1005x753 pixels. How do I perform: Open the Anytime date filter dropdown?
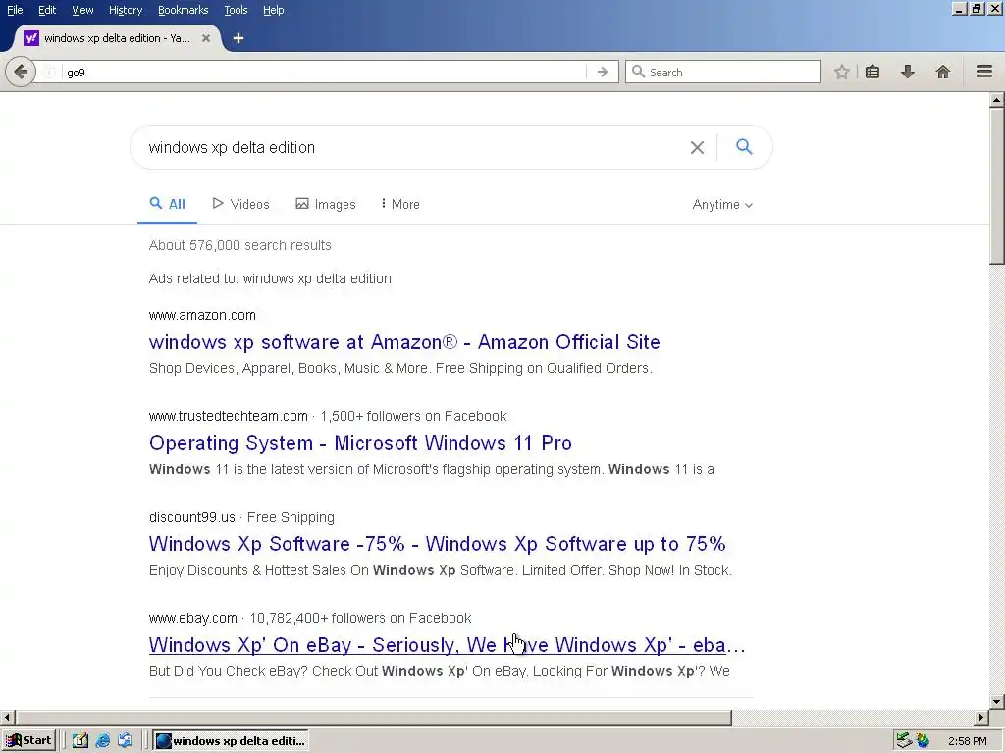722,204
